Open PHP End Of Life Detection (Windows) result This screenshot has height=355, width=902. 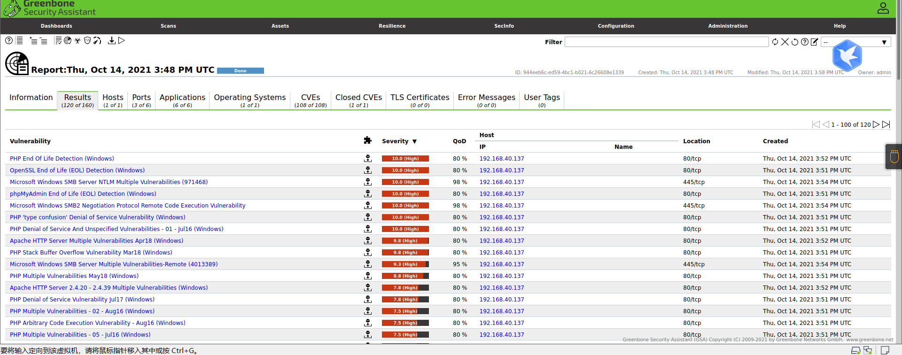(x=62, y=159)
